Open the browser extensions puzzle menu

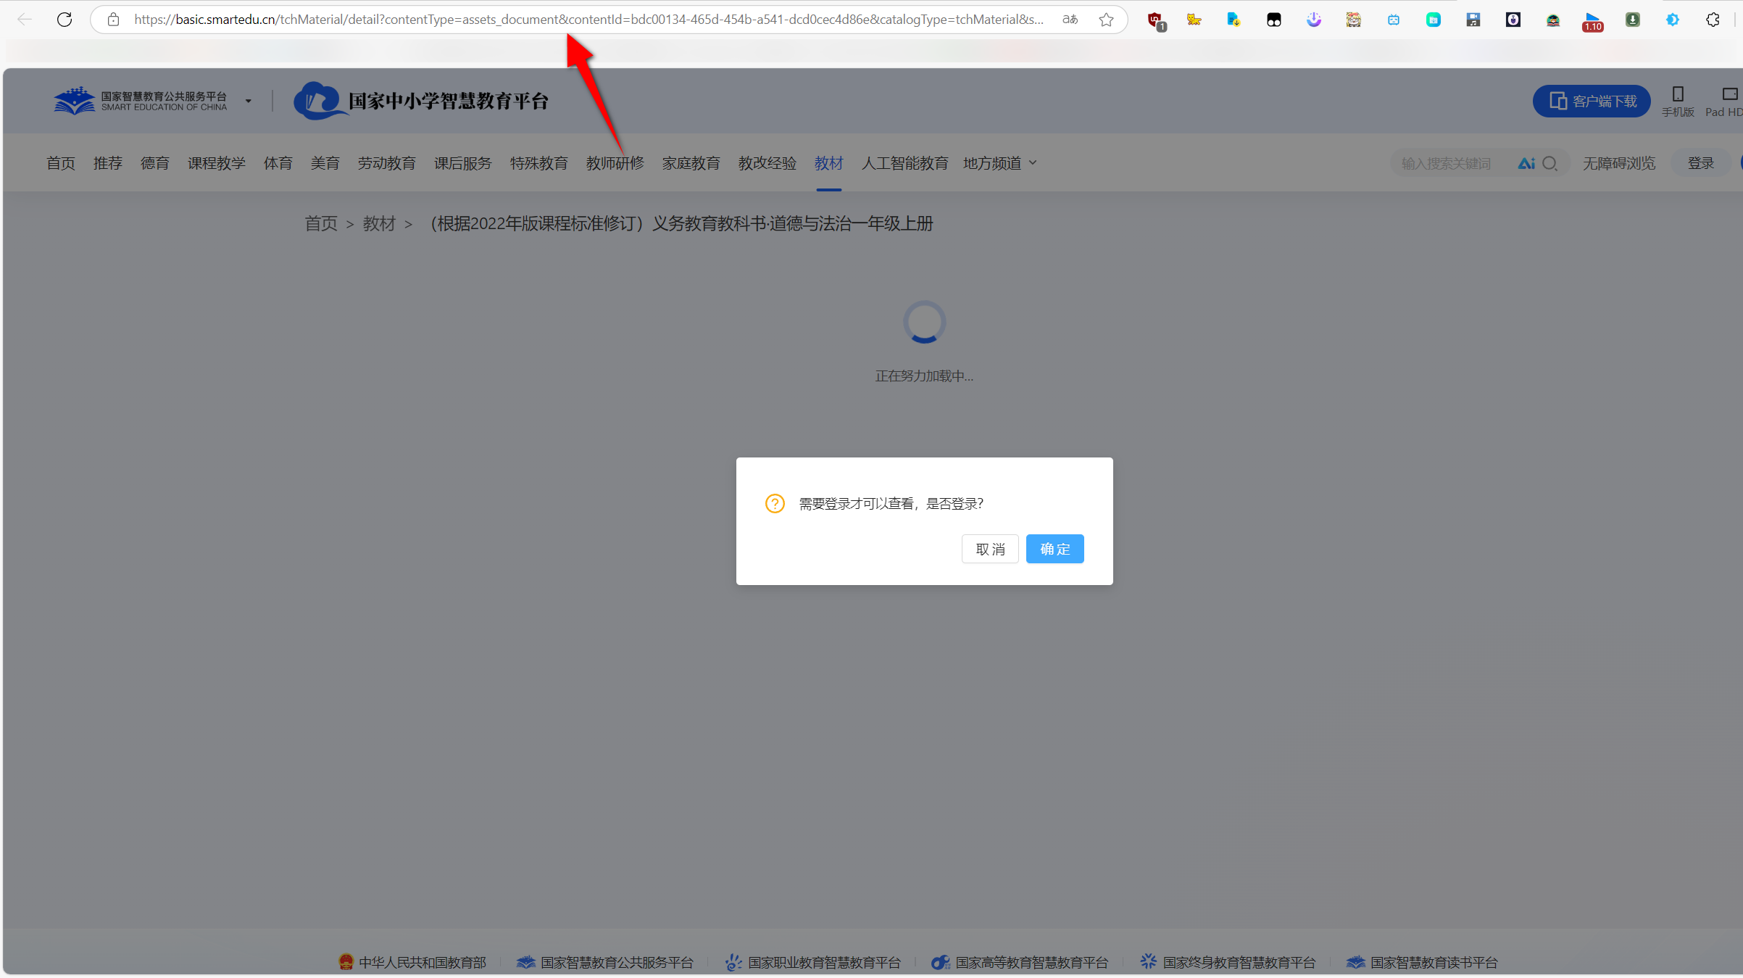click(x=1714, y=20)
